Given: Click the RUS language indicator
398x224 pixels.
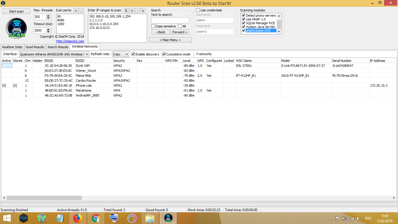Looking at the screenshot, I should point(369,218).
